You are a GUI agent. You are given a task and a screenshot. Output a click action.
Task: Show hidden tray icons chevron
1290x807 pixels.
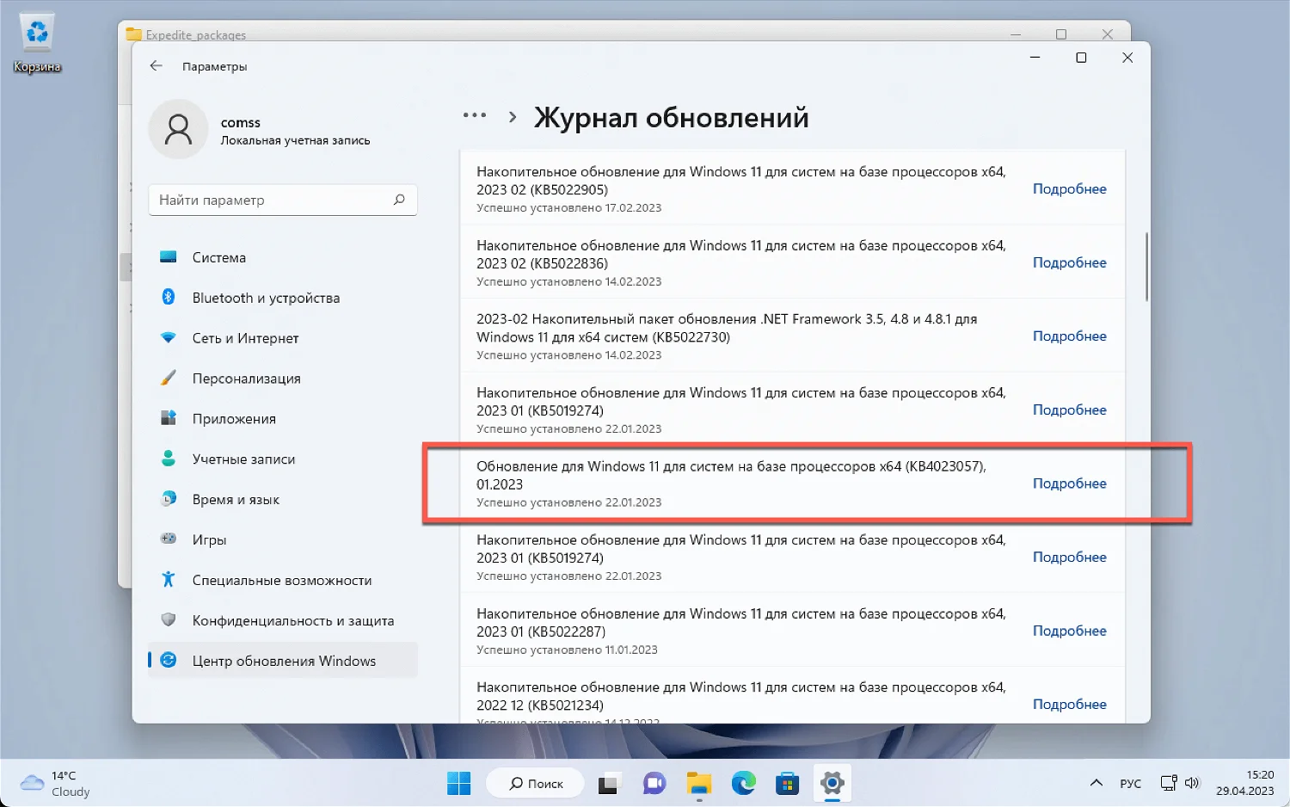1096,783
